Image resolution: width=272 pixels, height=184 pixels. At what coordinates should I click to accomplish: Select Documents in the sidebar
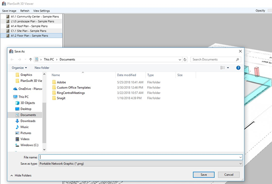26,115
